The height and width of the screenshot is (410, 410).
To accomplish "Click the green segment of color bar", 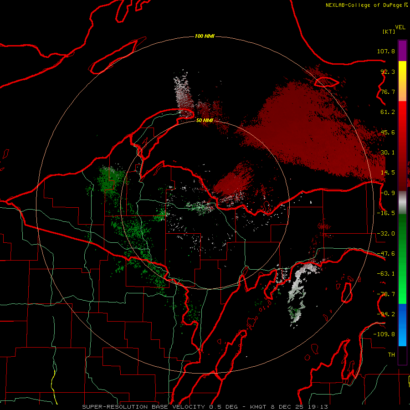I will pos(402,259).
